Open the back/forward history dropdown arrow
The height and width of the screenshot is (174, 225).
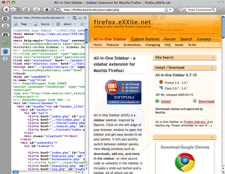coord(18,10)
